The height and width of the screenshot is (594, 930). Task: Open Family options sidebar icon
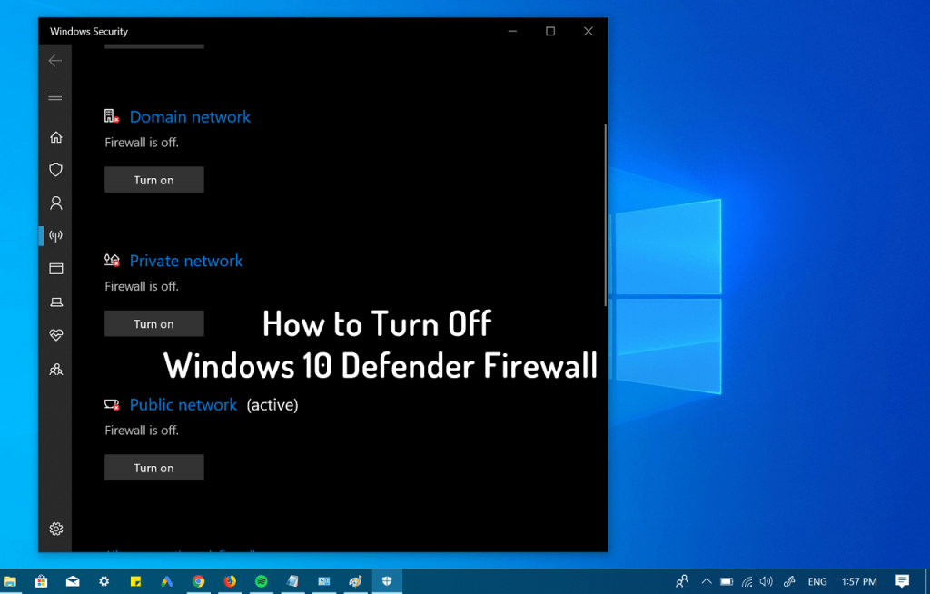(x=55, y=371)
